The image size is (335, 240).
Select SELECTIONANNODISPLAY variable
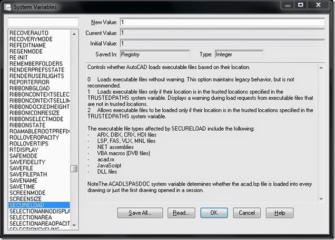pyautogui.click(x=40, y=211)
